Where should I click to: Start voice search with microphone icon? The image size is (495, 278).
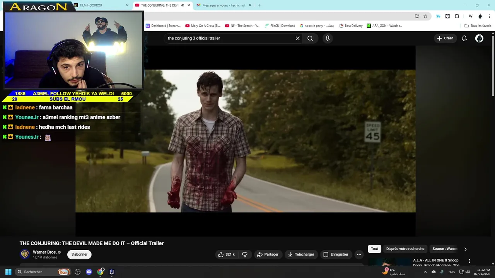click(x=328, y=38)
